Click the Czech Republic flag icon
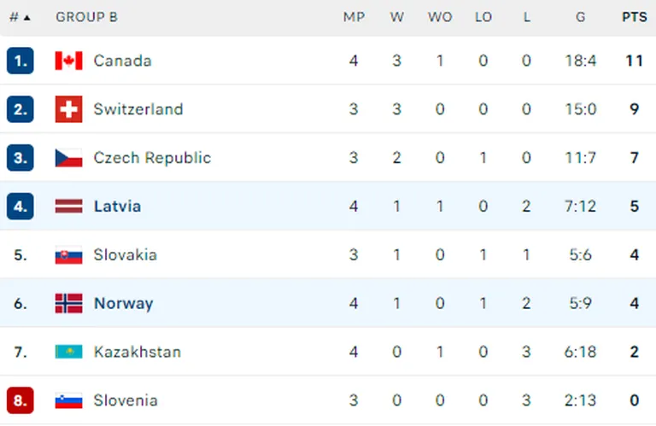Image resolution: width=656 pixels, height=426 pixels. coord(68,158)
